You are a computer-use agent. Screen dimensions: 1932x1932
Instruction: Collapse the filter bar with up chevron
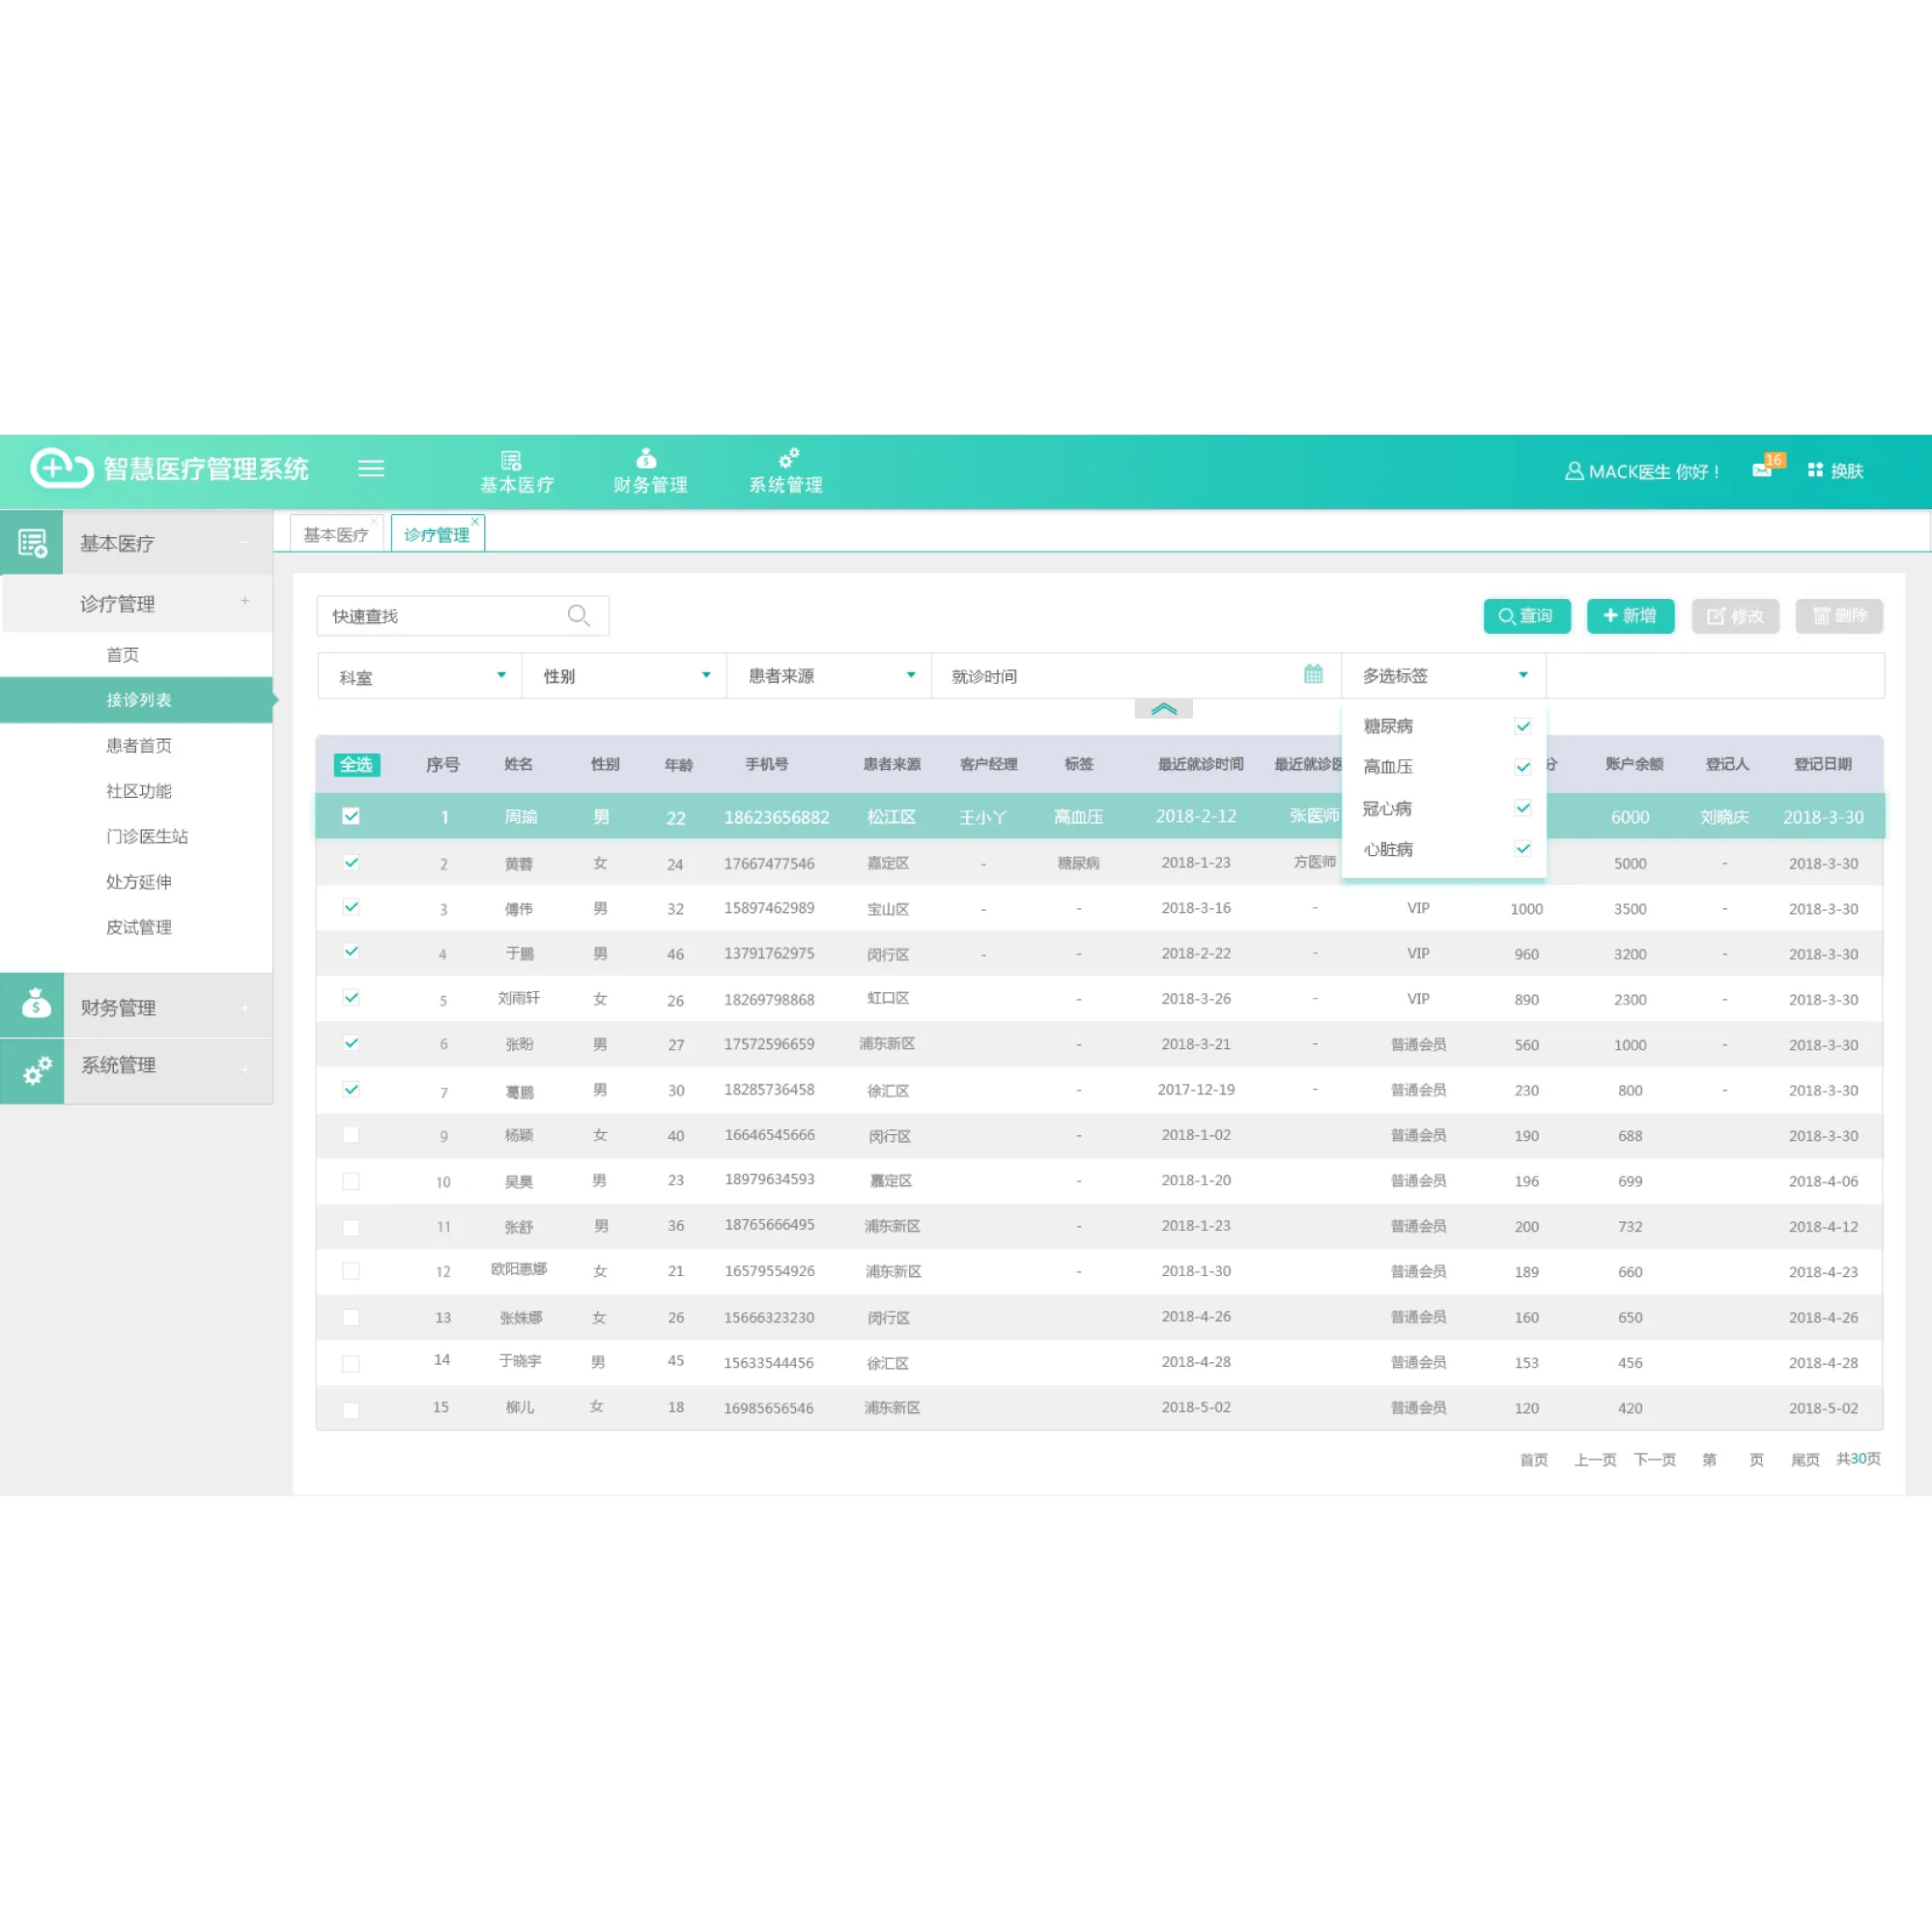[1163, 709]
